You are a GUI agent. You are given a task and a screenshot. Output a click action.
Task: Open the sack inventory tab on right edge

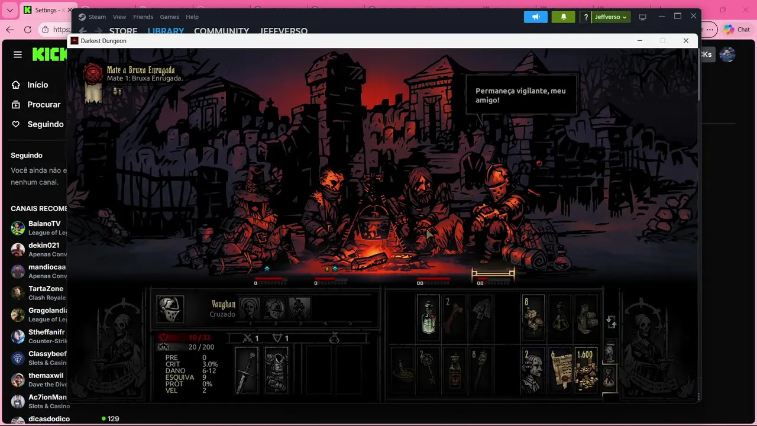(609, 377)
